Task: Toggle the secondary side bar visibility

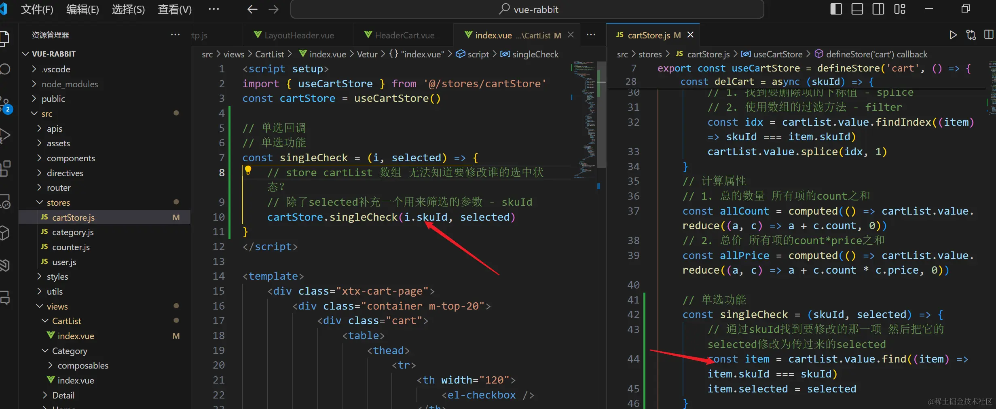Action: [x=878, y=9]
